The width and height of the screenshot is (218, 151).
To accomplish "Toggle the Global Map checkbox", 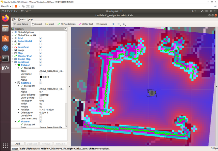I will (41, 59).
